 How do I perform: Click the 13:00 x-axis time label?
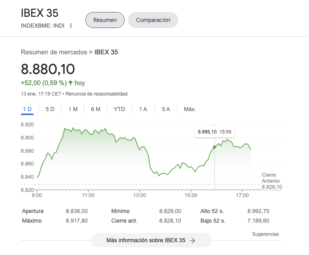coord(139,195)
